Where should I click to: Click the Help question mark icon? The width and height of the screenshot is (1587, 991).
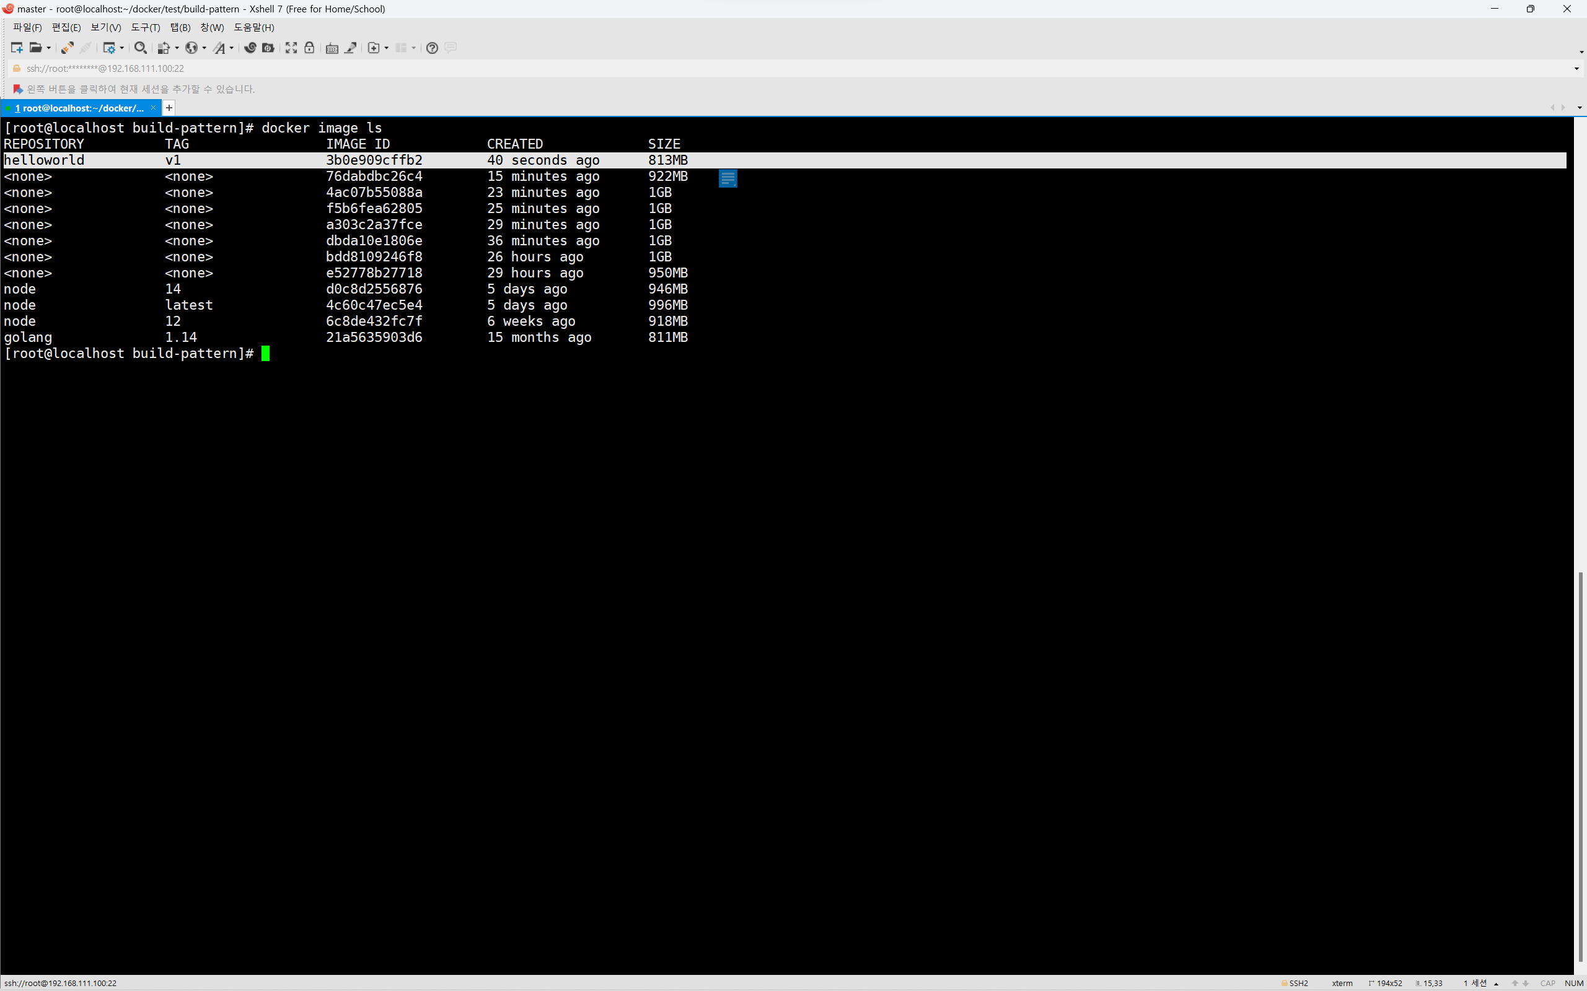point(431,48)
